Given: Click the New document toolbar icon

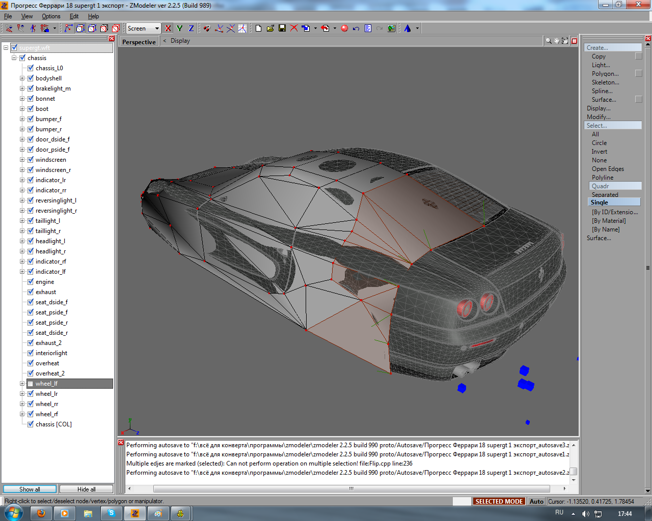Looking at the screenshot, I should tap(258, 28).
